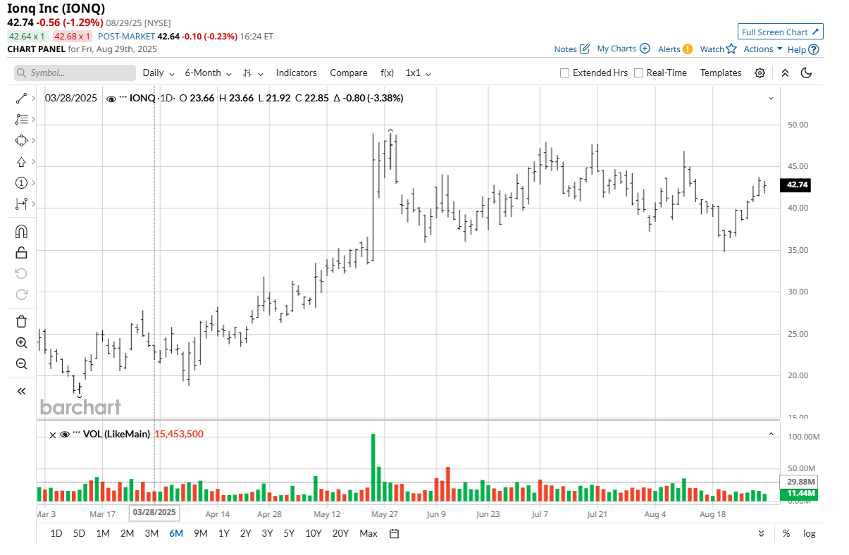This screenshot has width=849, height=555.
Task: Select the arrow marker tool
Action: pyautogui.click(x=21, y=161)
